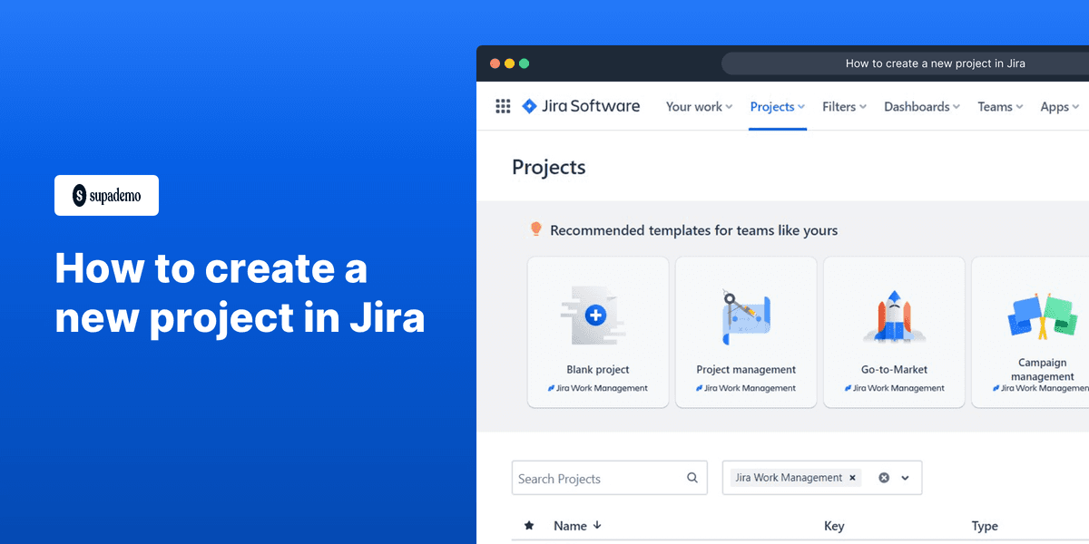1089x544 pixels.
Task: Open the app switcher grid icon
Action: pyautogui.click(x=503, y=106)
